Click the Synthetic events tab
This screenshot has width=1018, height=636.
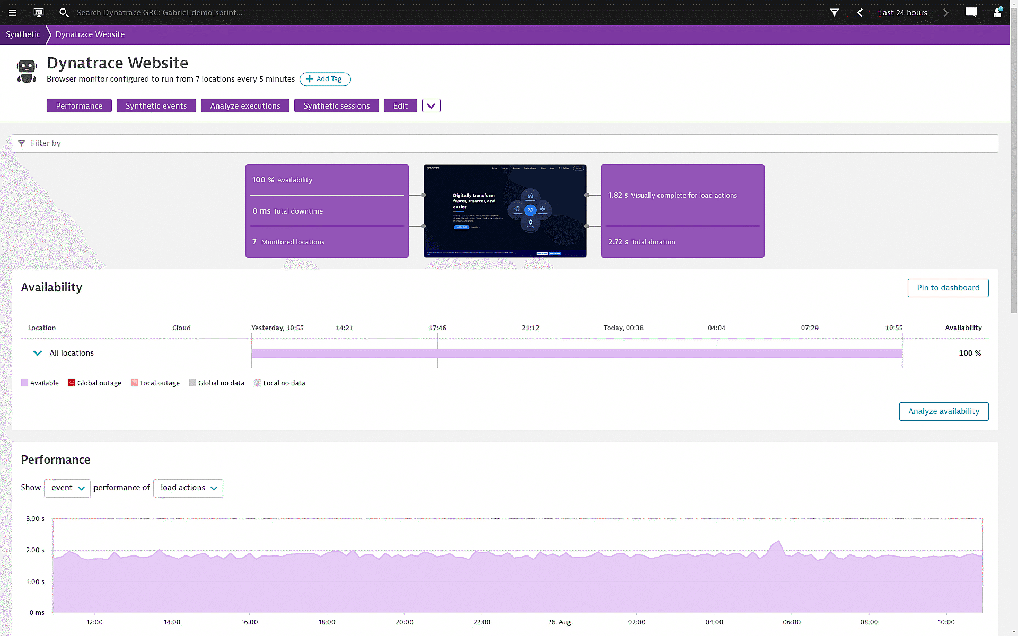(155, 105)
